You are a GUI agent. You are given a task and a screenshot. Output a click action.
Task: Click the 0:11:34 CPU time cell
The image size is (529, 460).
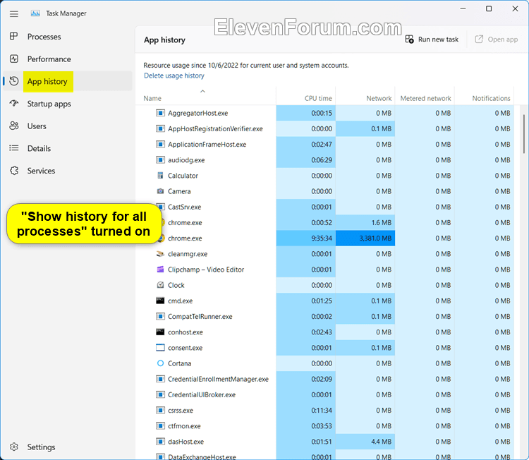pyautogui.click(x=305, y=411)
